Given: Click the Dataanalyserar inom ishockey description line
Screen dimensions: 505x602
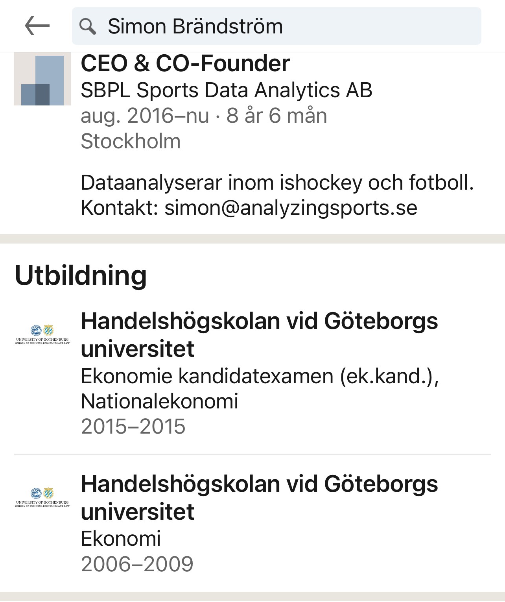Looking at the screenshot, I should [x=277, y=183].
